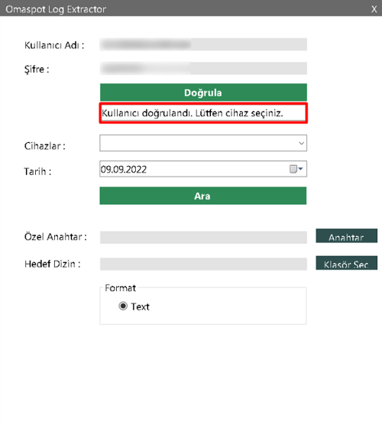Image resolution: width=382 pixels, height=425 pixels.
Task: Click the 'Kullanıcı Adı :' label
Action: tap(54, 45)
